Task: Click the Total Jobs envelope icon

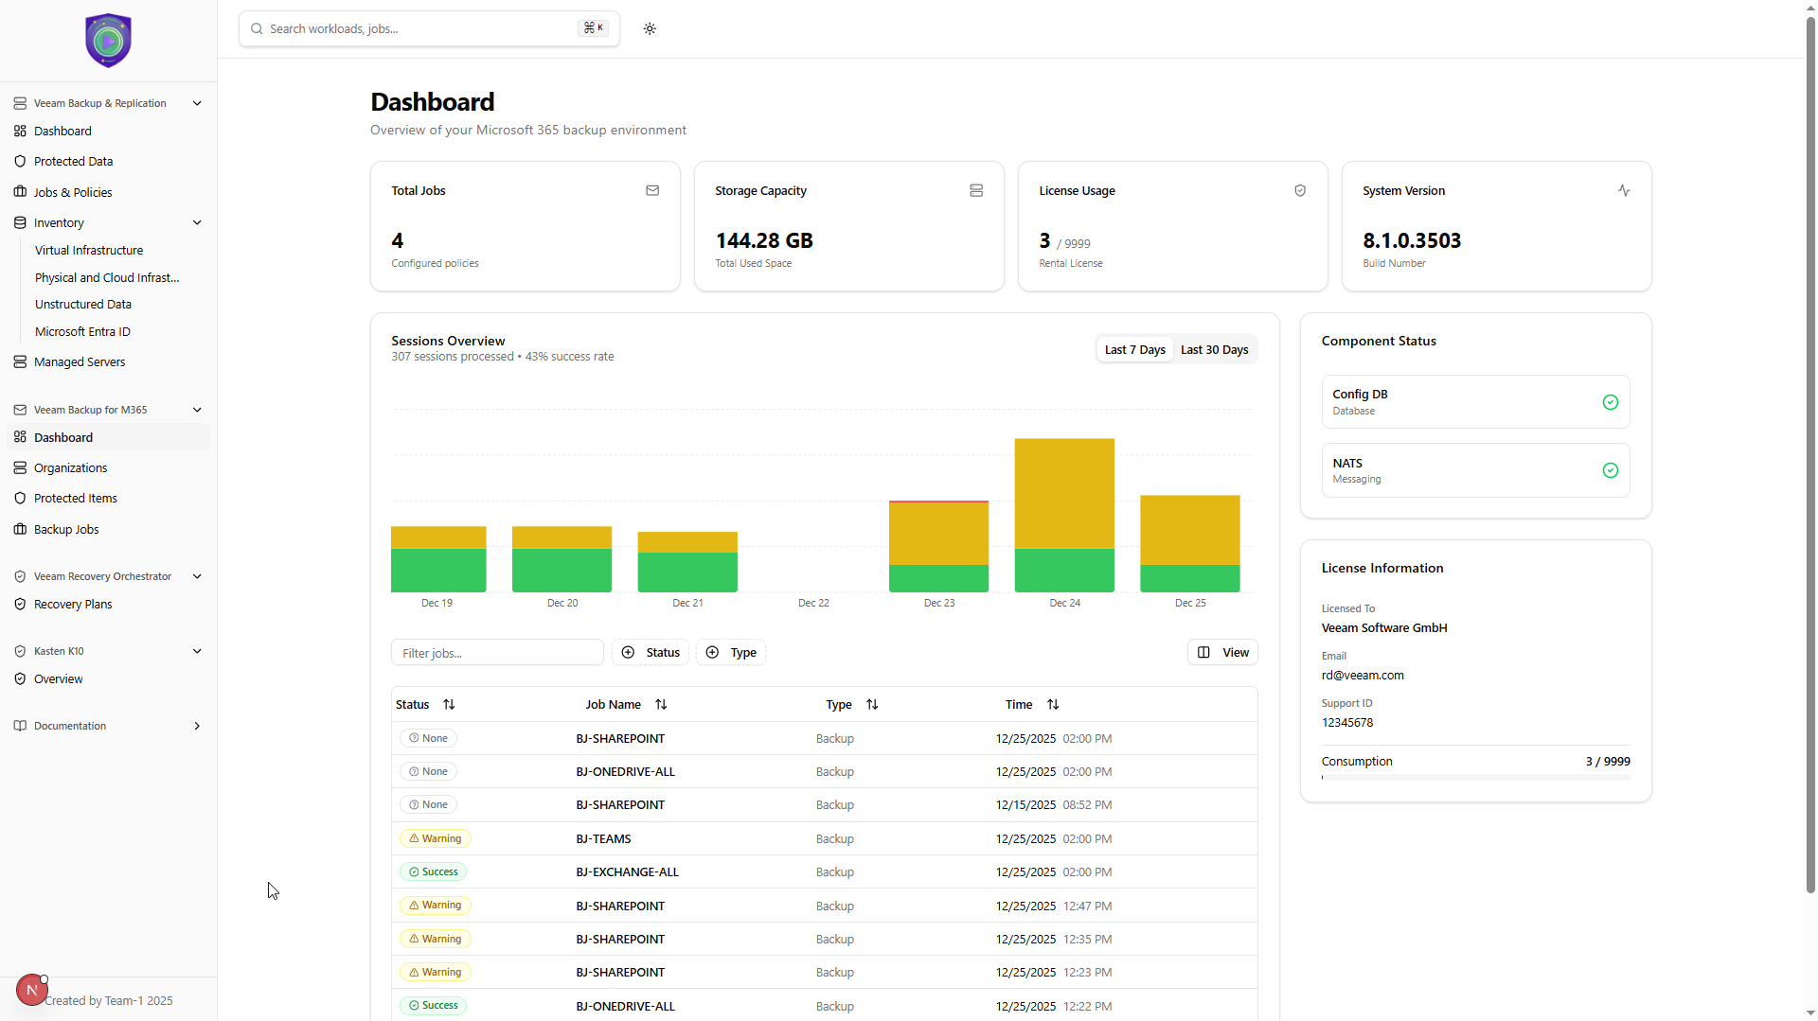Action: (x=652, y=190)
